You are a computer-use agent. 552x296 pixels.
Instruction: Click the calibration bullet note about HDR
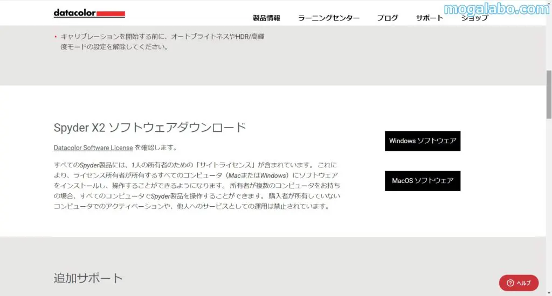coord(162,41)
